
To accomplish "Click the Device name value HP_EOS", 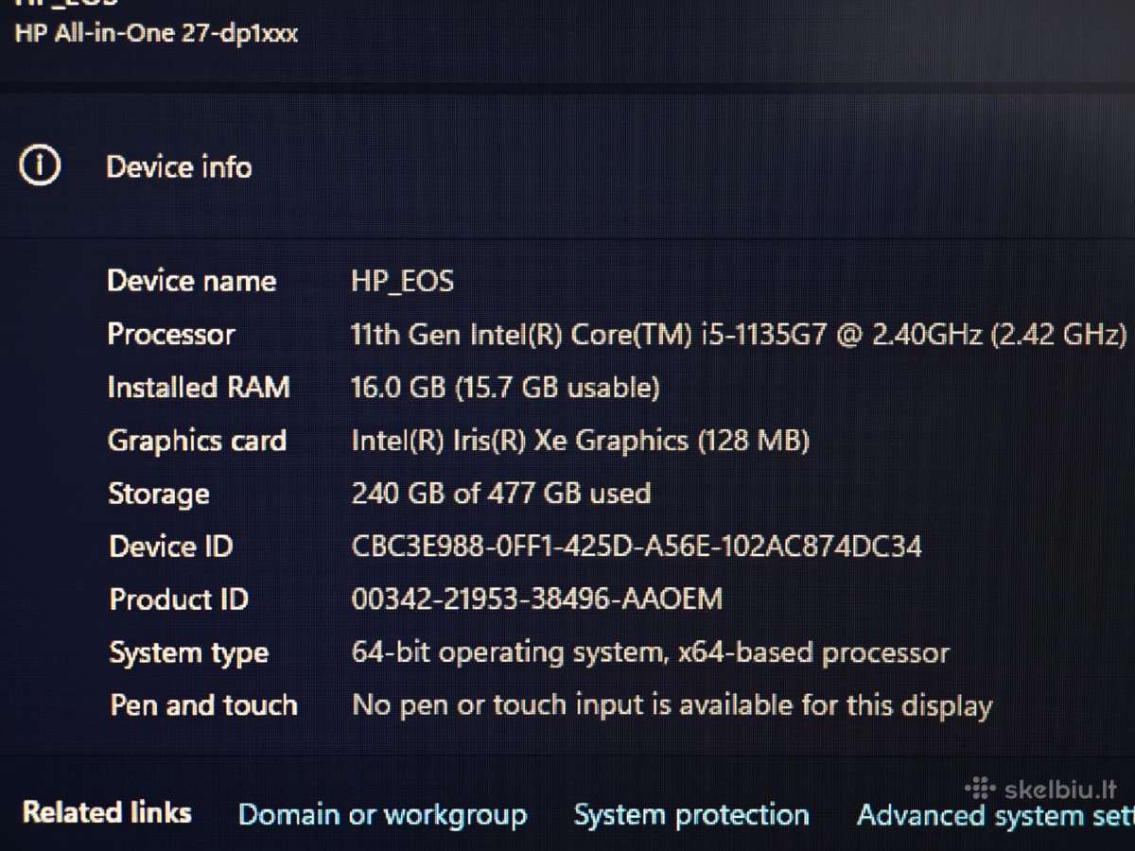I will [x=402, y=282].
